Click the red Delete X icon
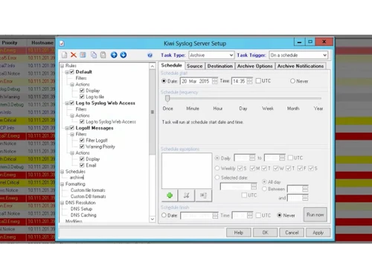Screen dimensions: 372x279 click(x=74, y=55)
